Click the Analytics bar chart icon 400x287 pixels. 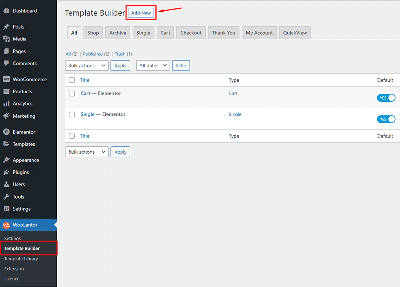click(6, 104)
